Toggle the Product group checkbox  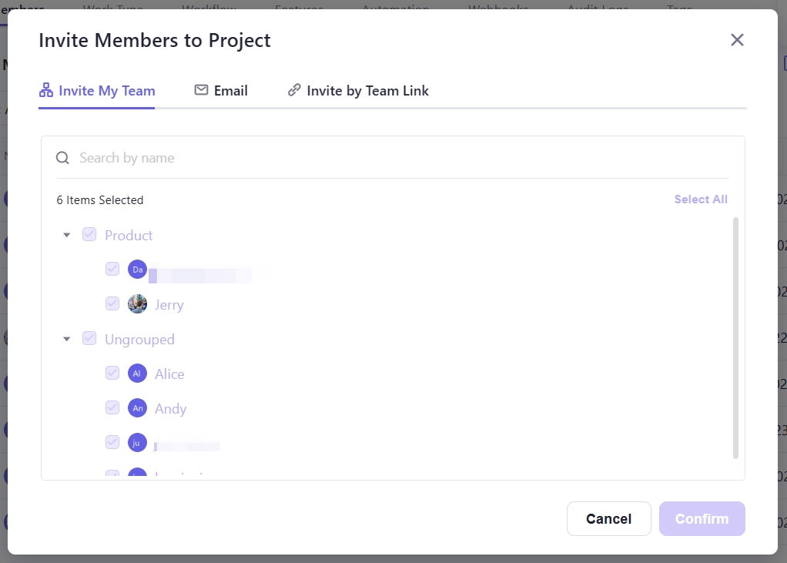89,235
